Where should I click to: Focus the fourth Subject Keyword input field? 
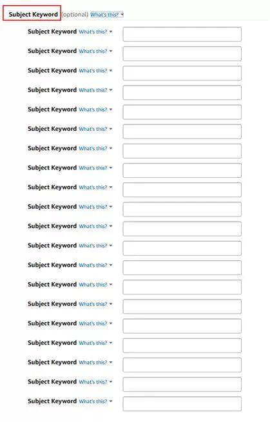pos(182,93)
